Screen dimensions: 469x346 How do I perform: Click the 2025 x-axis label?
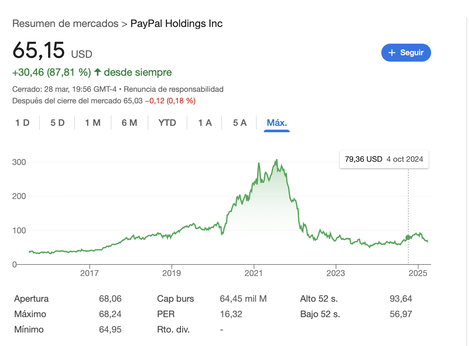[x=418, y=273]
